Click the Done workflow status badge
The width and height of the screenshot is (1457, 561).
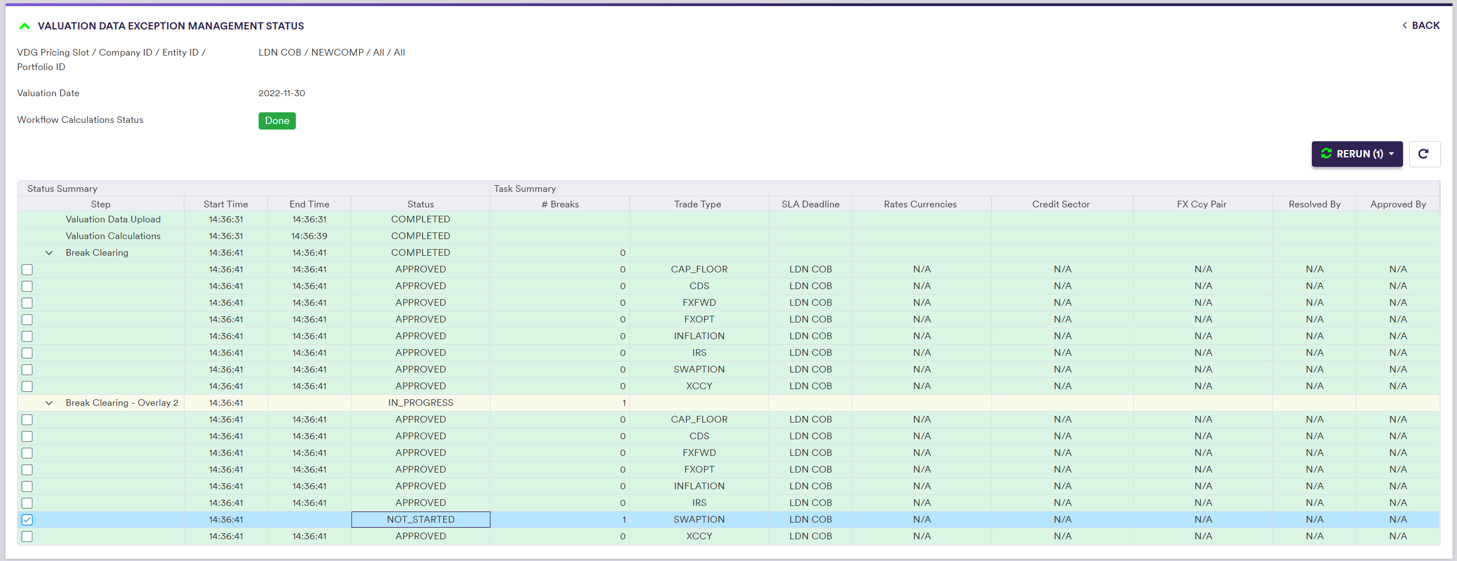(x=276, y=121)
